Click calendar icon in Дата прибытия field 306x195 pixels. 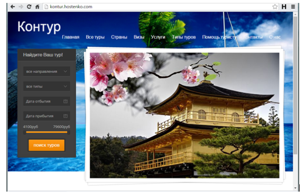click(x=65, y=116)
